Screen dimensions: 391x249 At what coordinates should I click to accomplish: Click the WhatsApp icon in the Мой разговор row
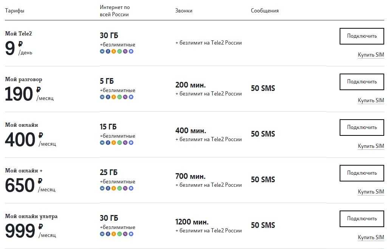pos(119,97)
